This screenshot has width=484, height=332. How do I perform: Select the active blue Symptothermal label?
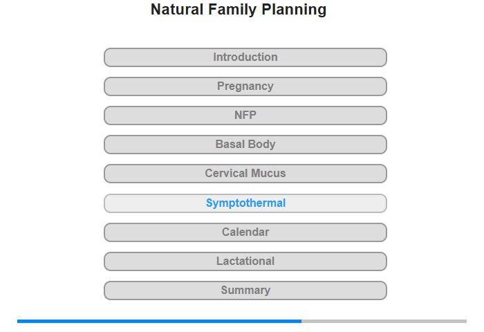[x=245, y=203]
